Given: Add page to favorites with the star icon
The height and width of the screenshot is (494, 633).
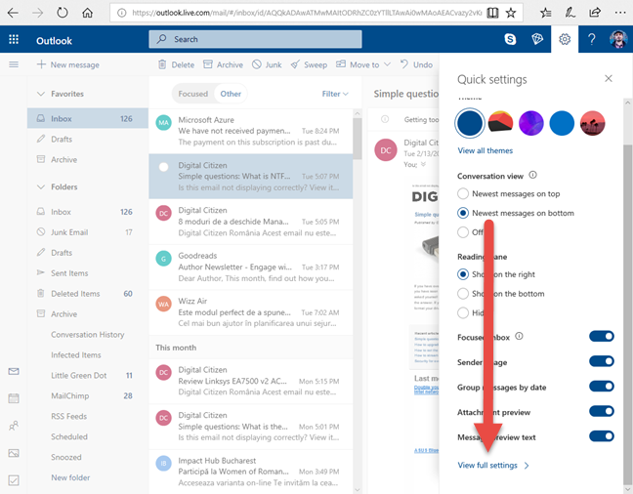Looking at the screenshot, I should tap(511, 13).
